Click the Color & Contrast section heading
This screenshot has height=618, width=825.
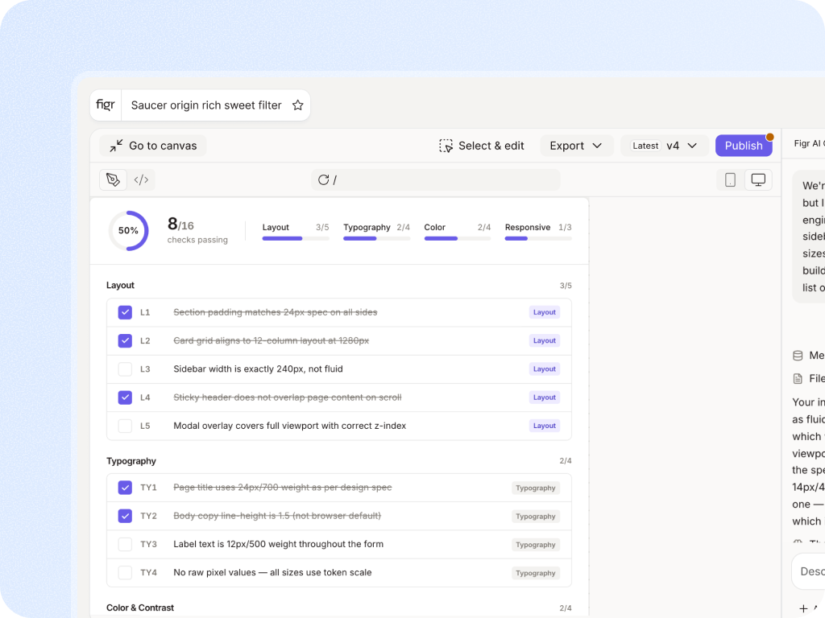[x=140, y=608]
